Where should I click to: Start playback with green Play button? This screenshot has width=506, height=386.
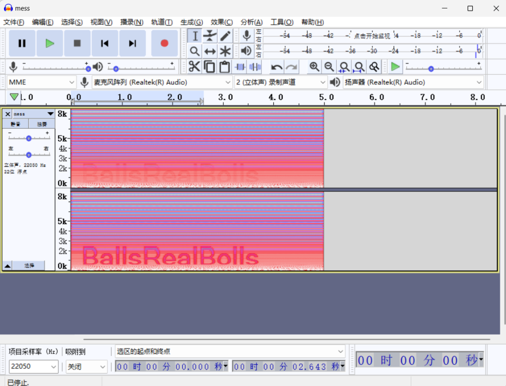pos(49,43)
